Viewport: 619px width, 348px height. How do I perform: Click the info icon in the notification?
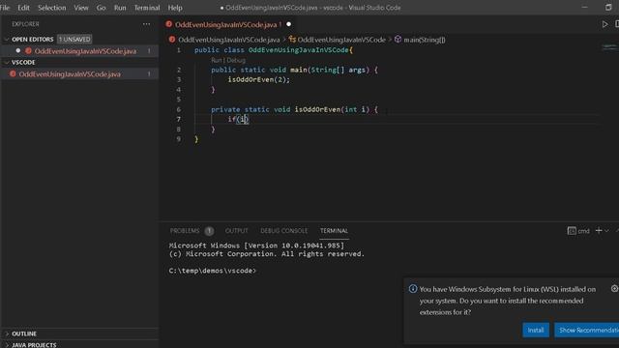[x=413, y=289]
